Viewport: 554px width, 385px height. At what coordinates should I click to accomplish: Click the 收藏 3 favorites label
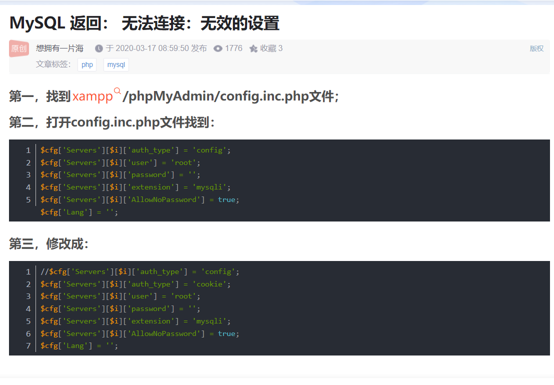click(271, 48)
